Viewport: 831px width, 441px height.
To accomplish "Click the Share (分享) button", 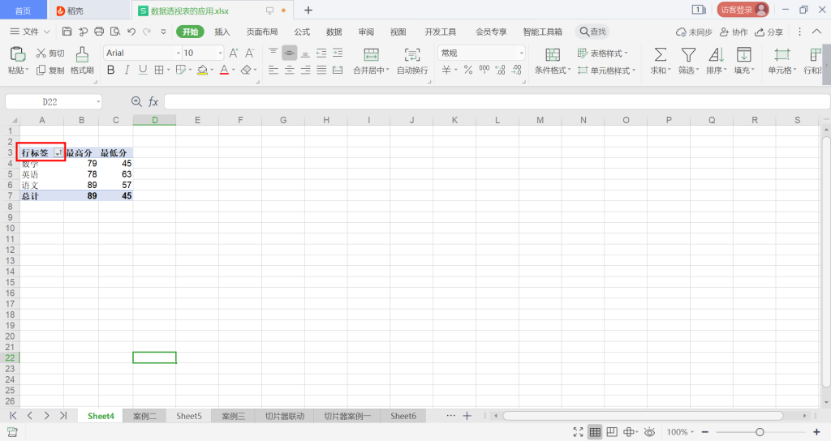I will (x=769, y=32).
